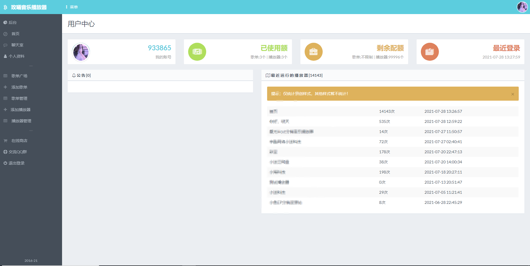
Task: Dismiss the yellow tip alert banner
Action: pos(513,94)
